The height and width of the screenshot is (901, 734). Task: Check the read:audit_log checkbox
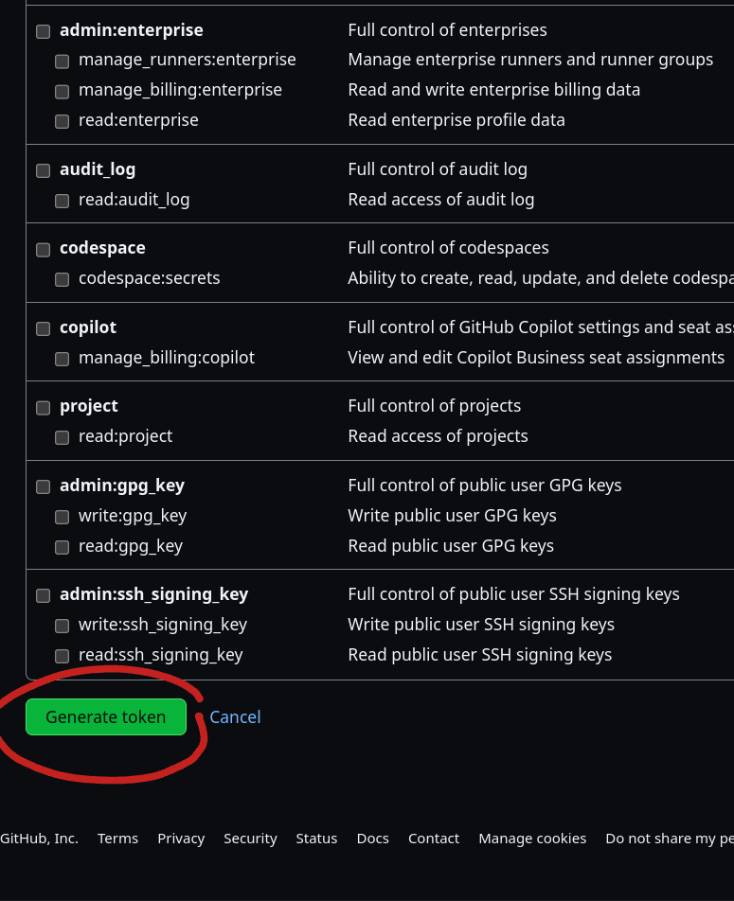point(62,202)
